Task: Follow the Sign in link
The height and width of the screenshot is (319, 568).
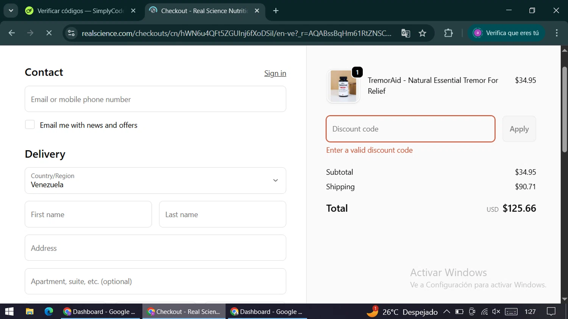Action: click(275, 73)
